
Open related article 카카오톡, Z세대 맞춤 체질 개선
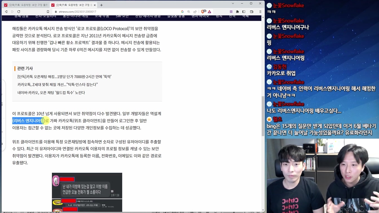point(58,85)
